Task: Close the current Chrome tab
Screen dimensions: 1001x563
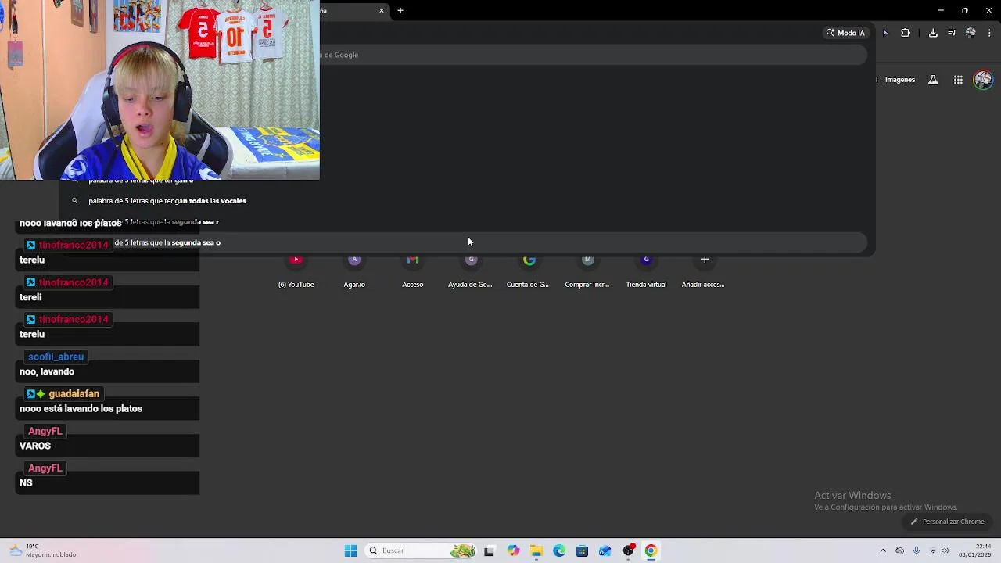Action: tap(382, 11)
